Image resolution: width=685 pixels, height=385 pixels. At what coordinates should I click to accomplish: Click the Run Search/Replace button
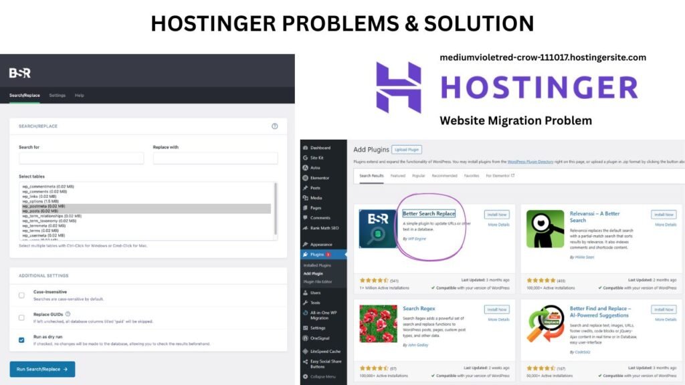pyautogui.click(x=42, y=369)
